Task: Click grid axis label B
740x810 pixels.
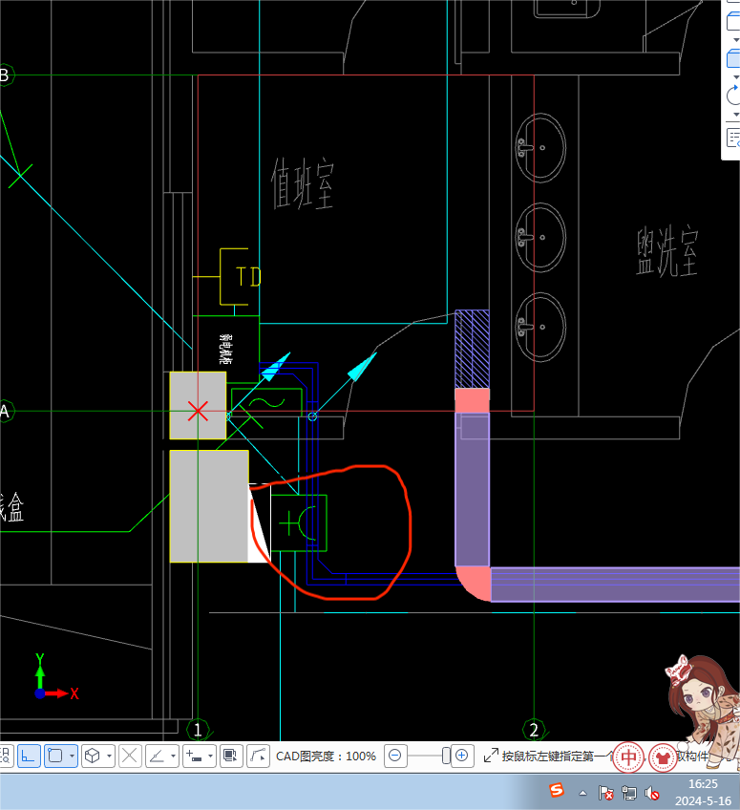Action: pyautogui.click(x=5, y=75)
